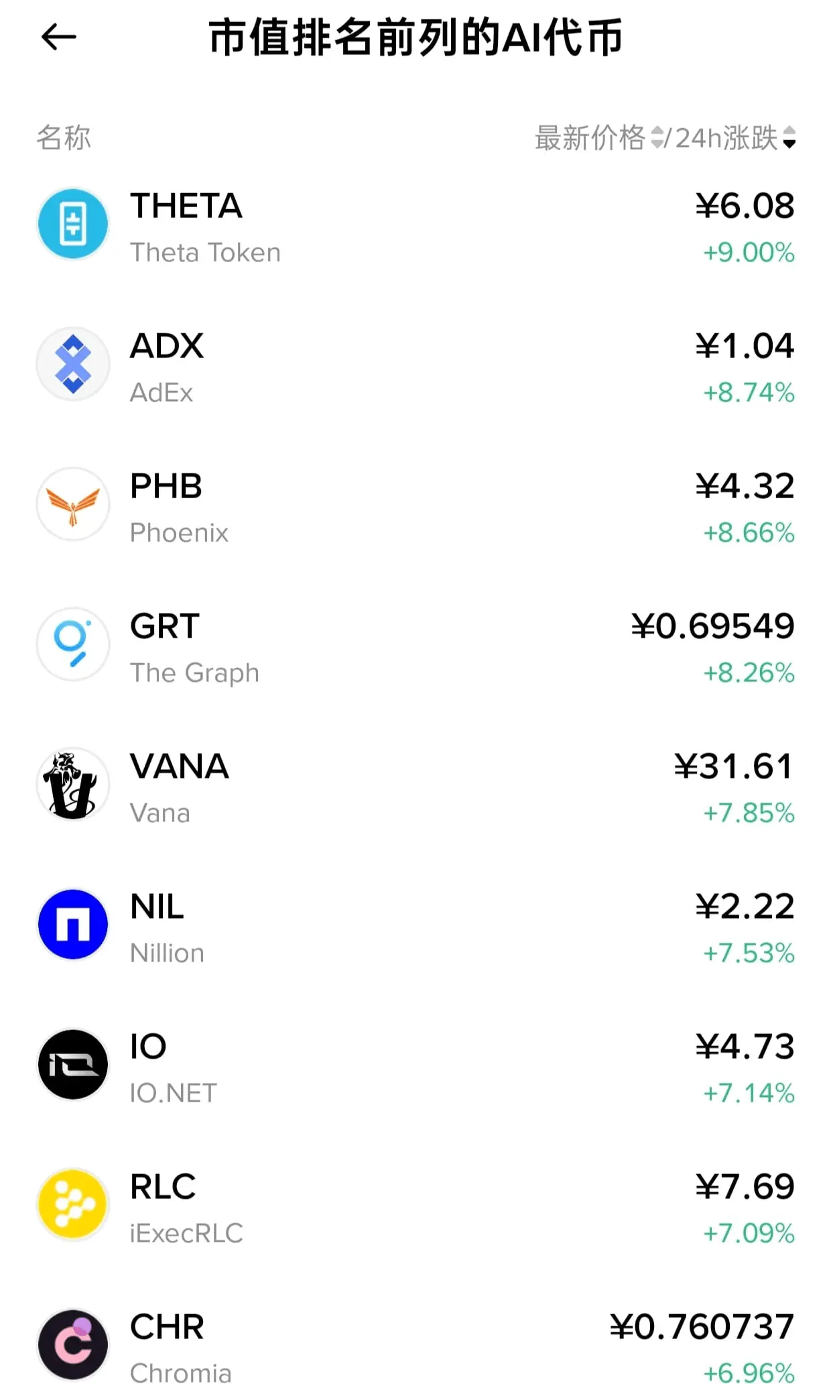This screenshot has width=831, height=1400.
Task: Tap the Nillion name label
Action: tap(168, 953)
